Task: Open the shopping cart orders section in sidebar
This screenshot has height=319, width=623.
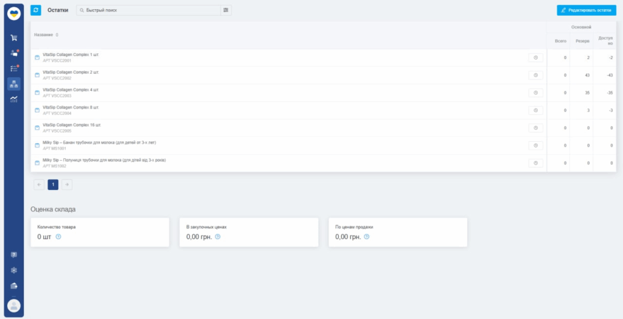Action: (x=13, y=38)
